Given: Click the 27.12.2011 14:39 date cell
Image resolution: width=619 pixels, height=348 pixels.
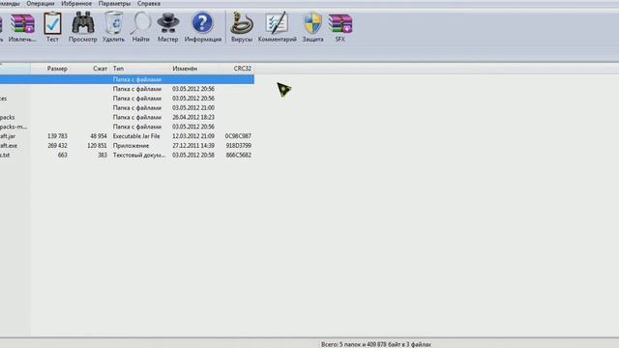Looking at the screenshot, I should click(x=193, y=146).
